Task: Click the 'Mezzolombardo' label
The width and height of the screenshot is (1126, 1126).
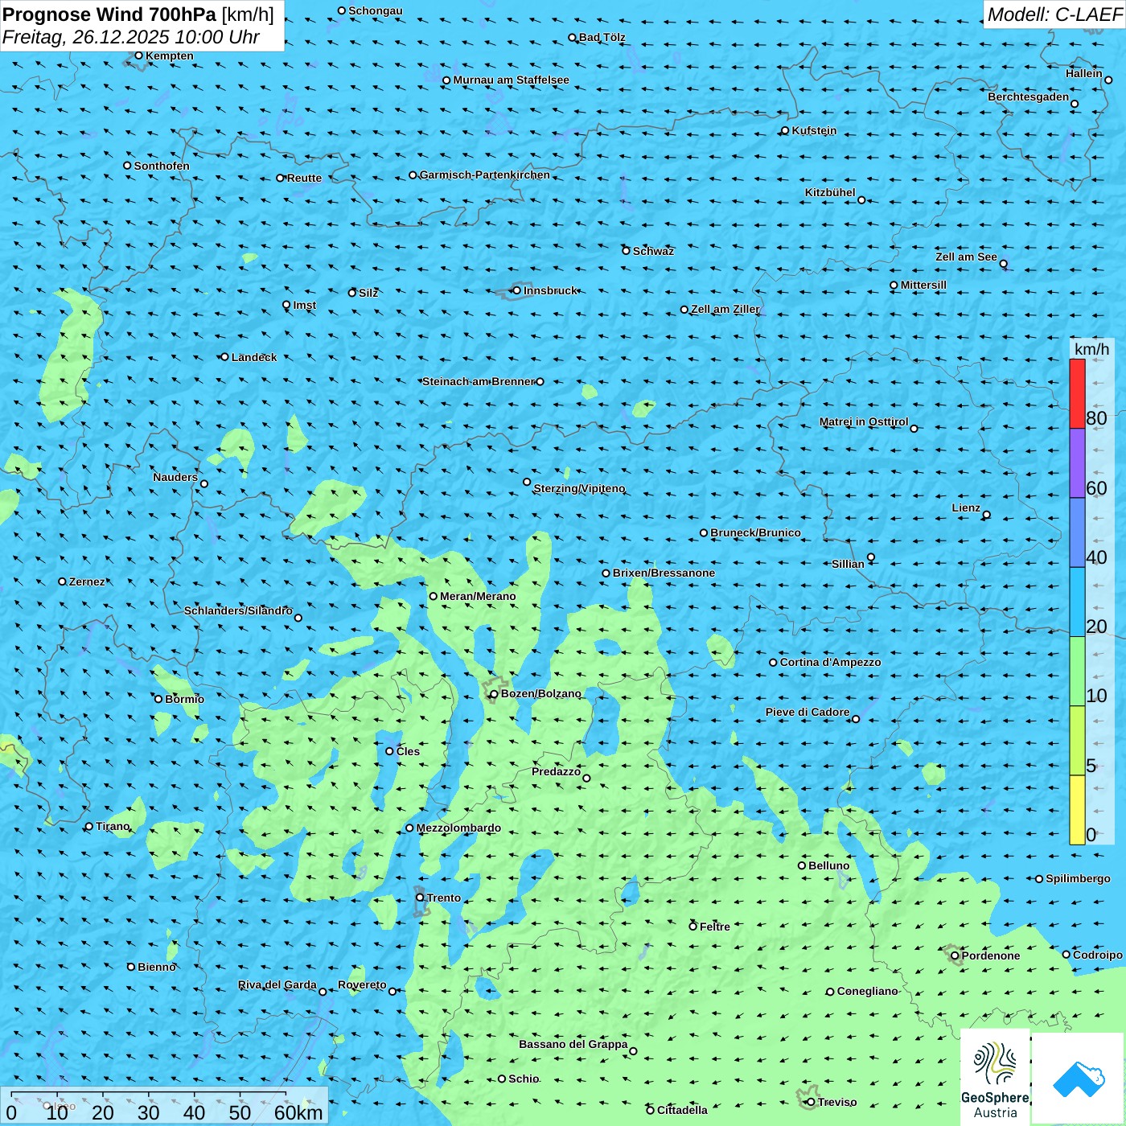Action: [458, 828]
